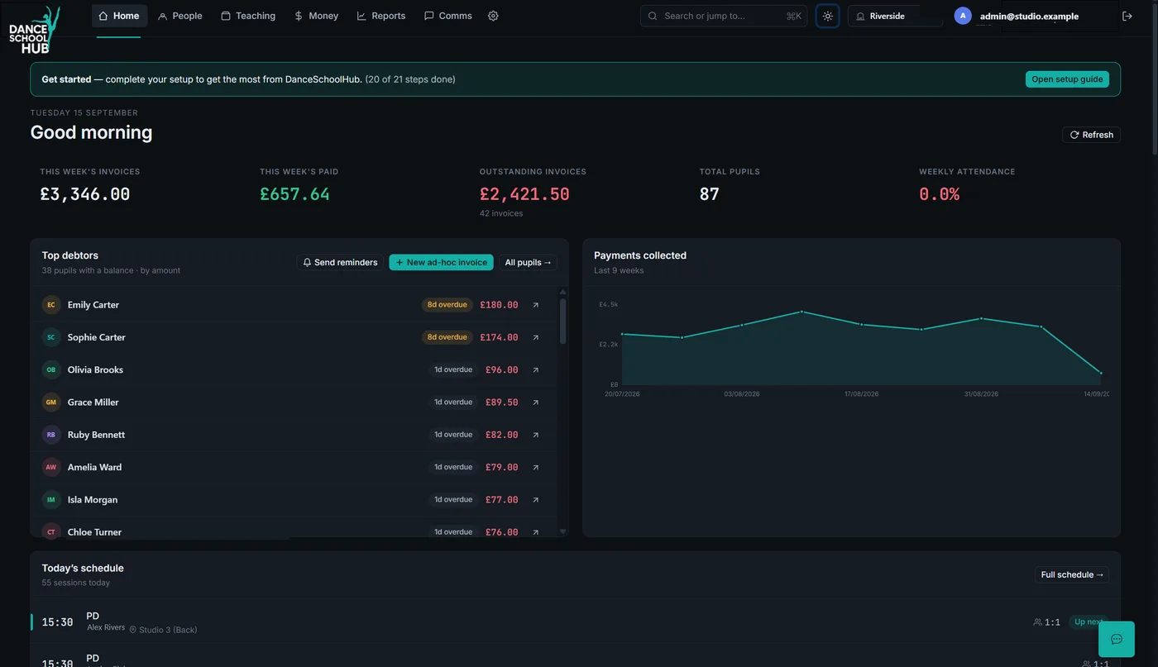Viewport: 1158px width, 667px height.
Task: Click Sophie Carter's 8d overdue badge
Action: (x=447, y=337)
